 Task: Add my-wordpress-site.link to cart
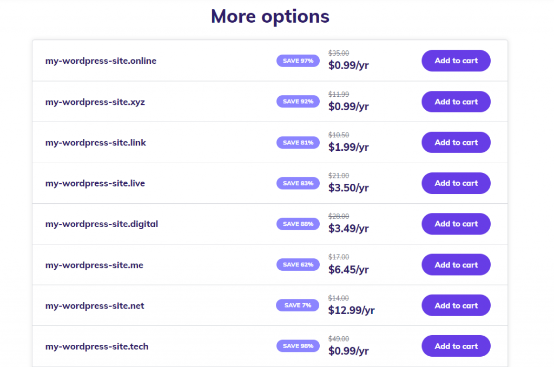(456, 142)
